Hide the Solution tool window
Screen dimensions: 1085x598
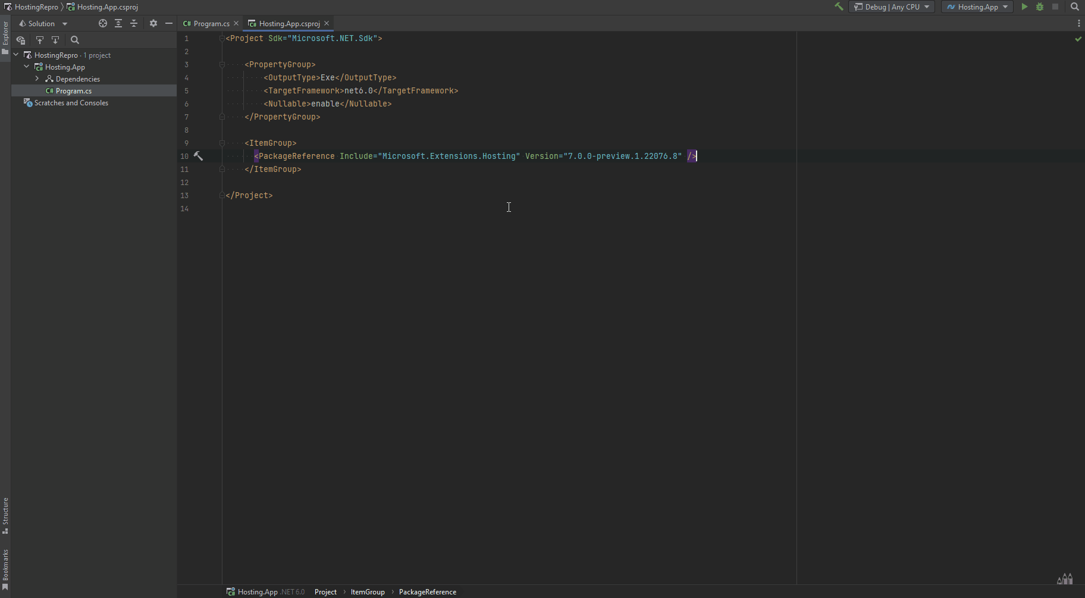pos(169,23)
